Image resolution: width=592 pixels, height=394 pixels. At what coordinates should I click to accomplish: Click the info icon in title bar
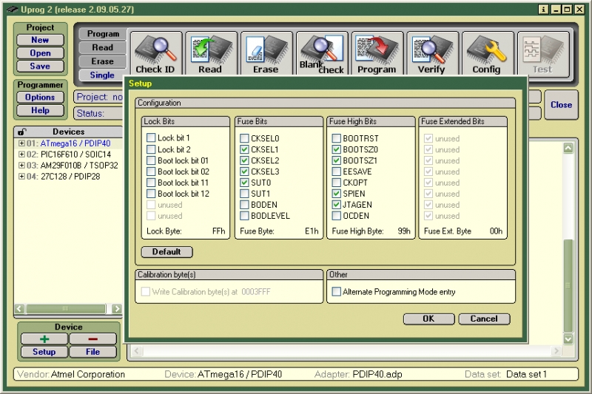[543, 10]
